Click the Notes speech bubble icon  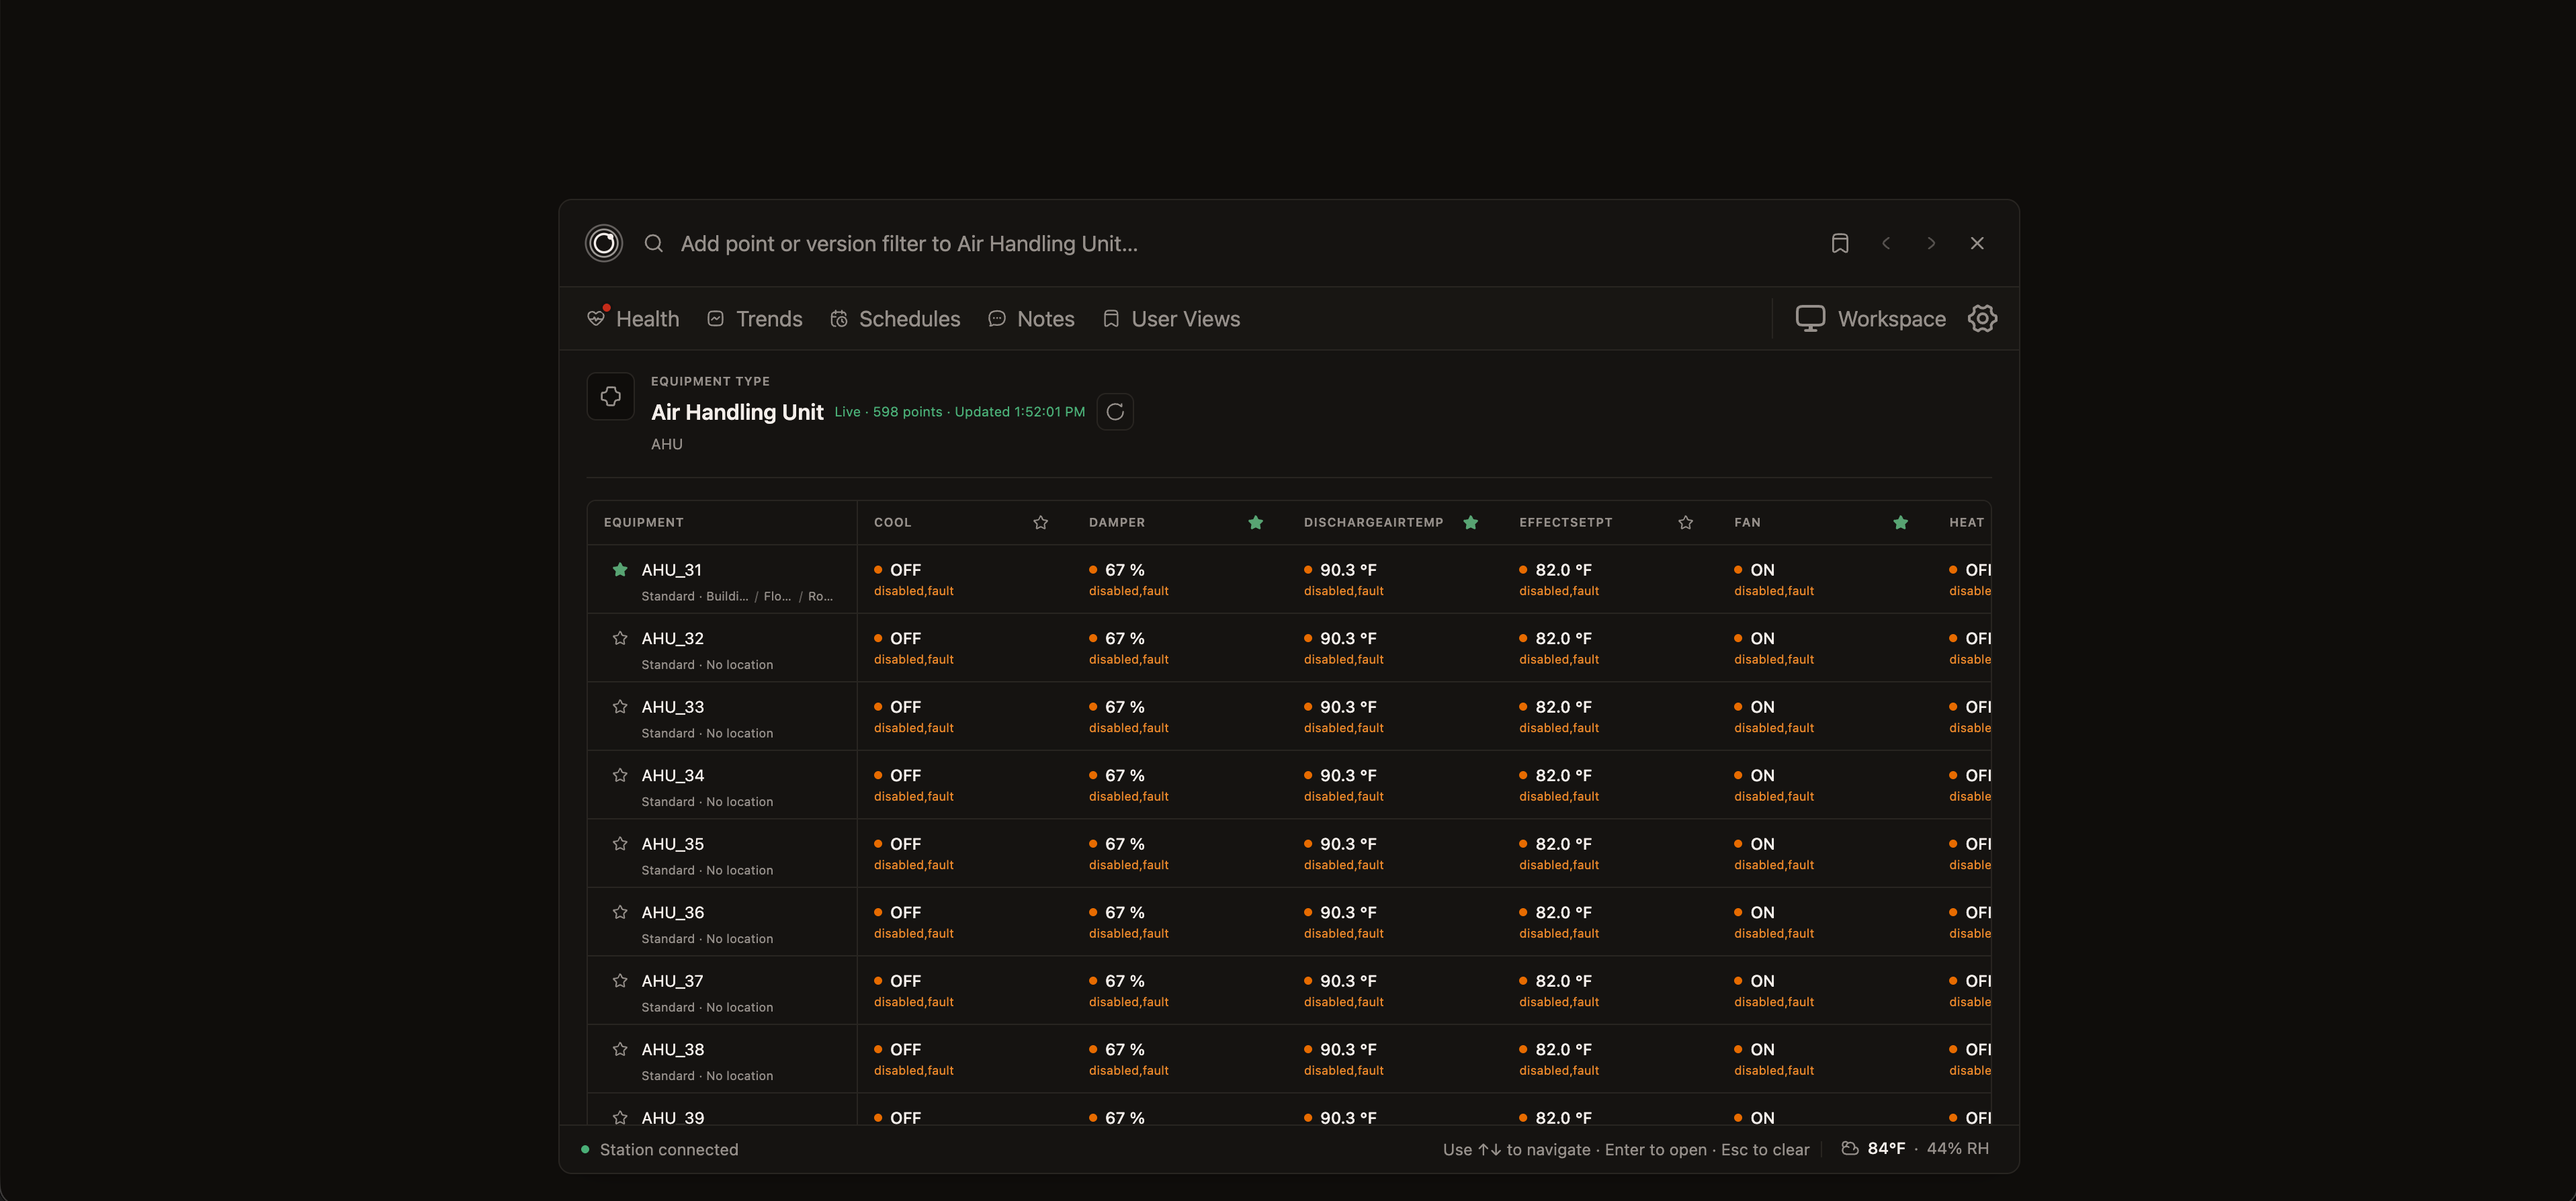(x=997, y=318)
